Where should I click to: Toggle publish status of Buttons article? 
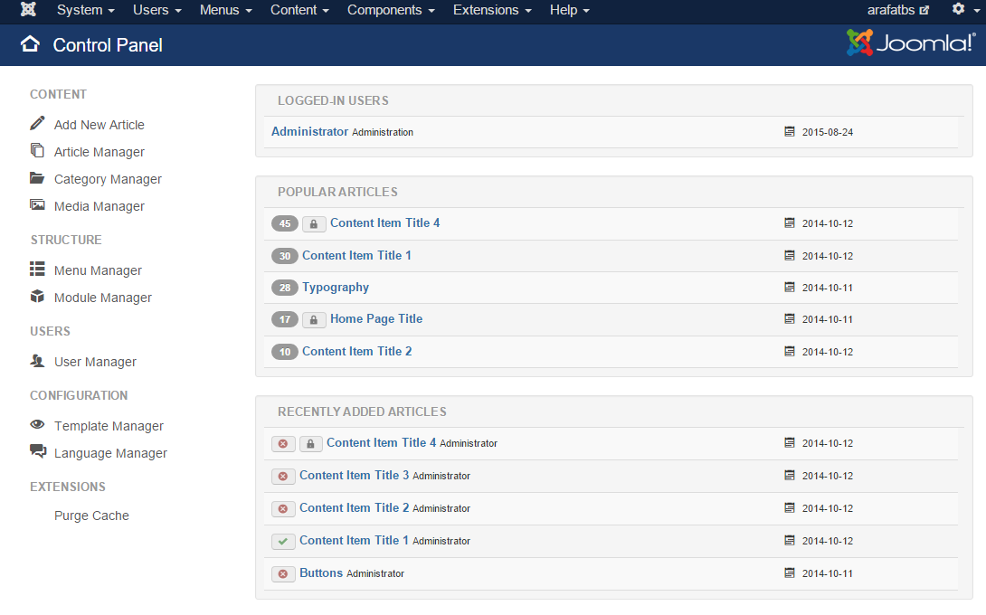[x=283, y=573]
